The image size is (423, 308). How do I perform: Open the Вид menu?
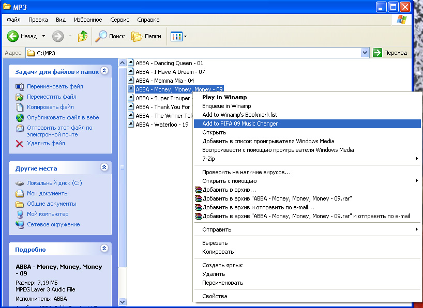pos(61,20)
